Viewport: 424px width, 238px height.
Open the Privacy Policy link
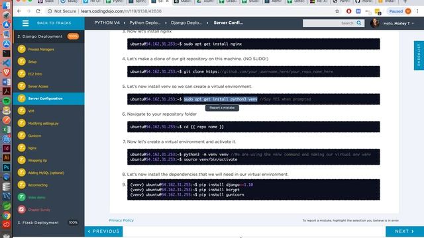click(x=121, y=220)
